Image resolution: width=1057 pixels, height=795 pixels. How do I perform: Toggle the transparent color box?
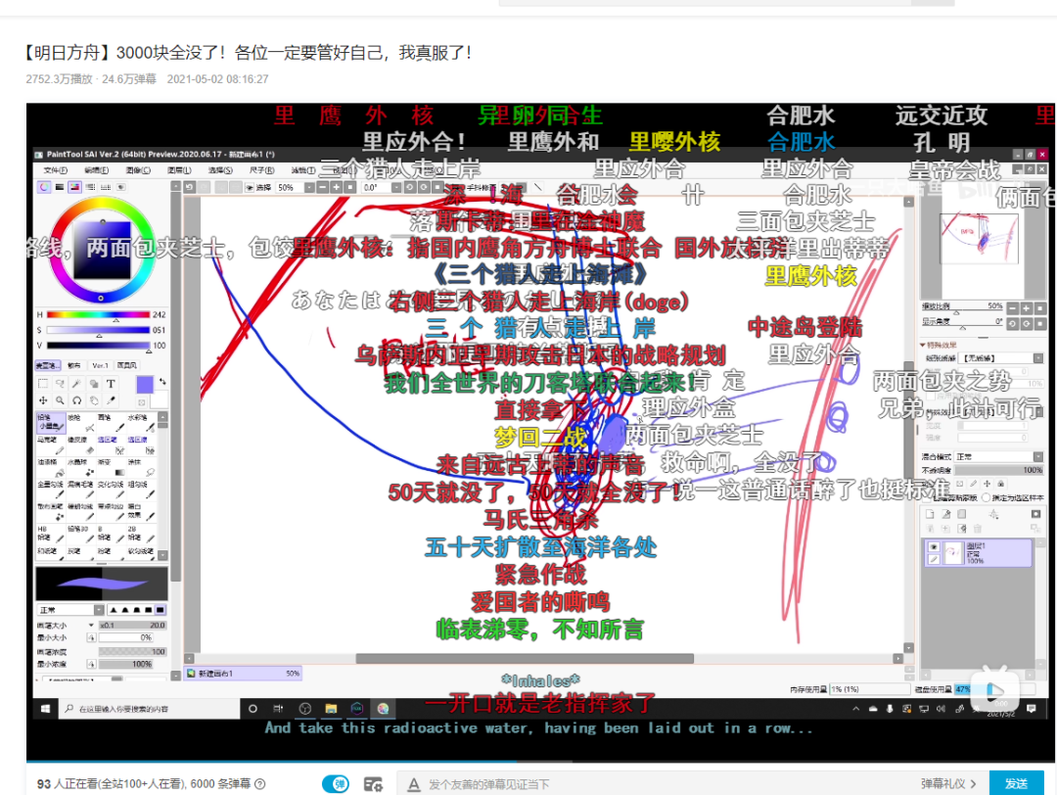(x=142, y=401)
